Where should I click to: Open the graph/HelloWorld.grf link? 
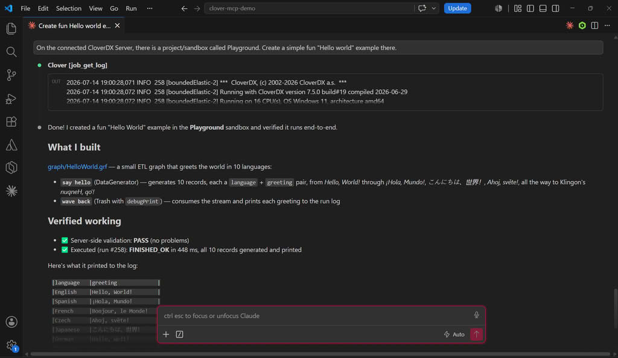[77, 167]
